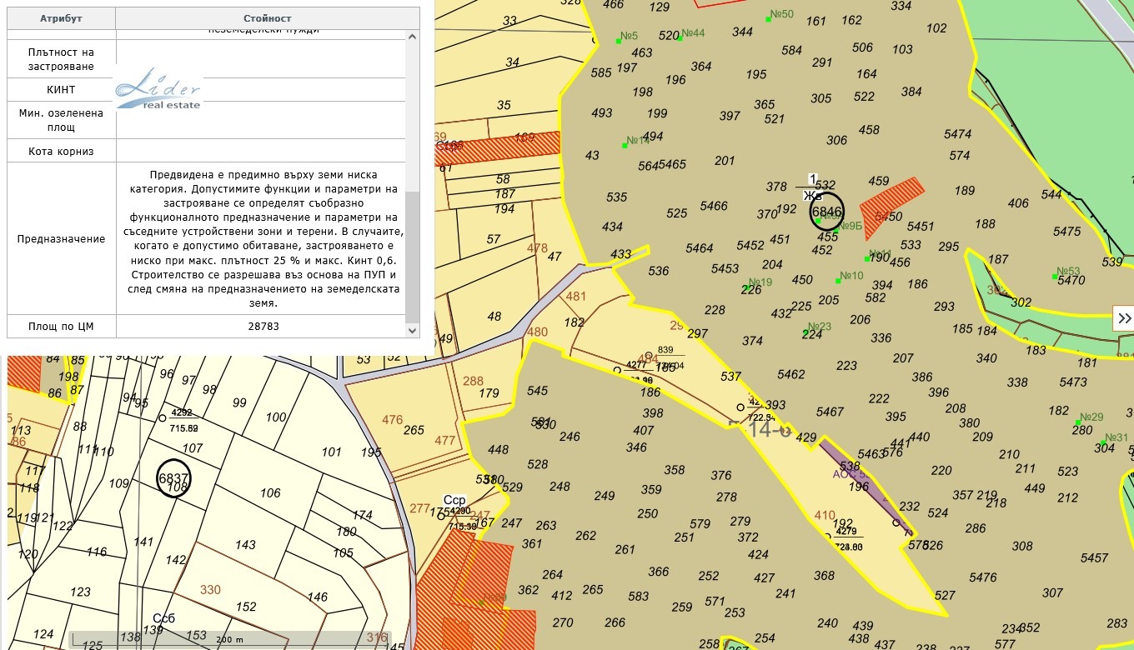Click the green №53 marker

coord(1054,276)
